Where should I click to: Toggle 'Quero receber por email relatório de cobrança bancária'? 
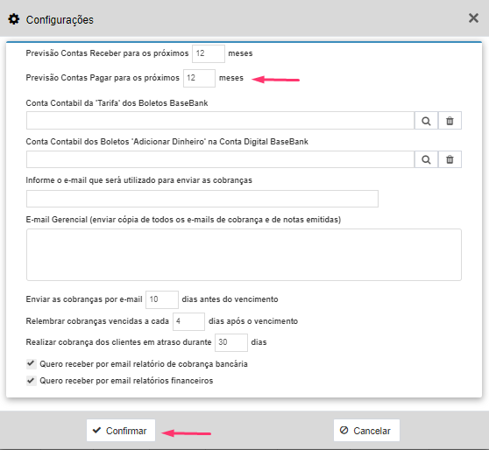31,363
